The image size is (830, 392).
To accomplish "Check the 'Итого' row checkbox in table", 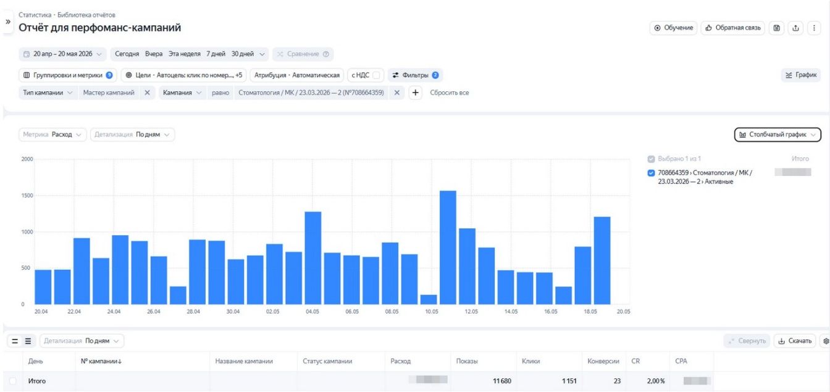I will click(12, 382).
